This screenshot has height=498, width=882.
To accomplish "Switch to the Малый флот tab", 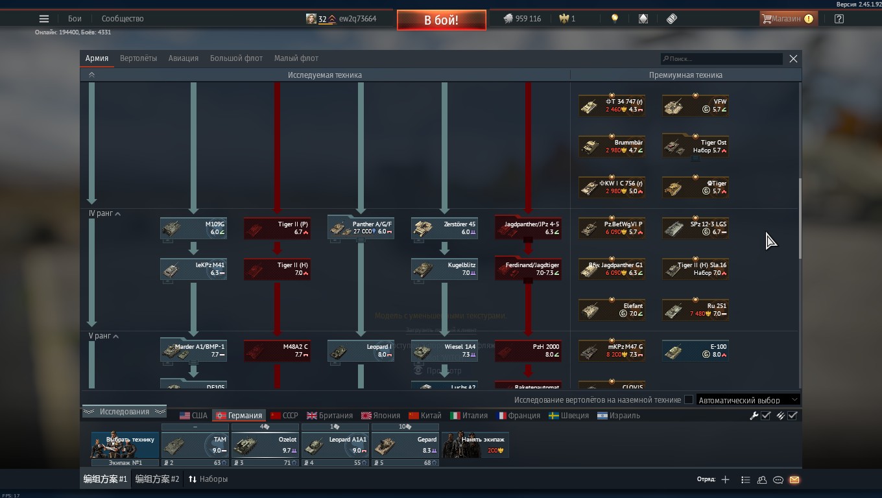I will click(296, 58).
